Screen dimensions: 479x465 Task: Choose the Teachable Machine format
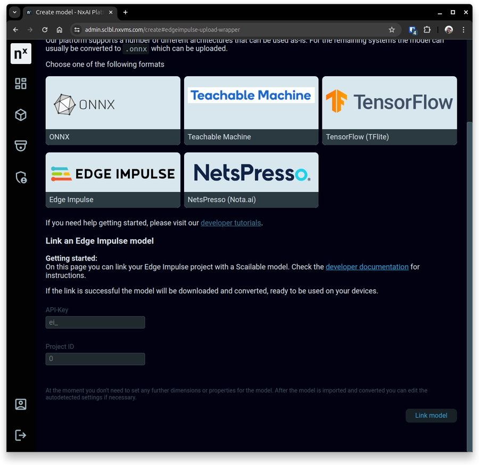[x=251, y=110]
